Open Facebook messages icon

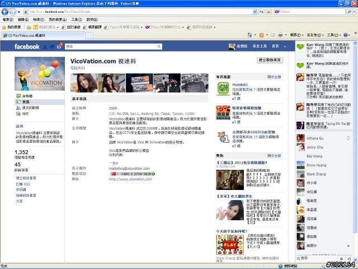tap(52, 47)
